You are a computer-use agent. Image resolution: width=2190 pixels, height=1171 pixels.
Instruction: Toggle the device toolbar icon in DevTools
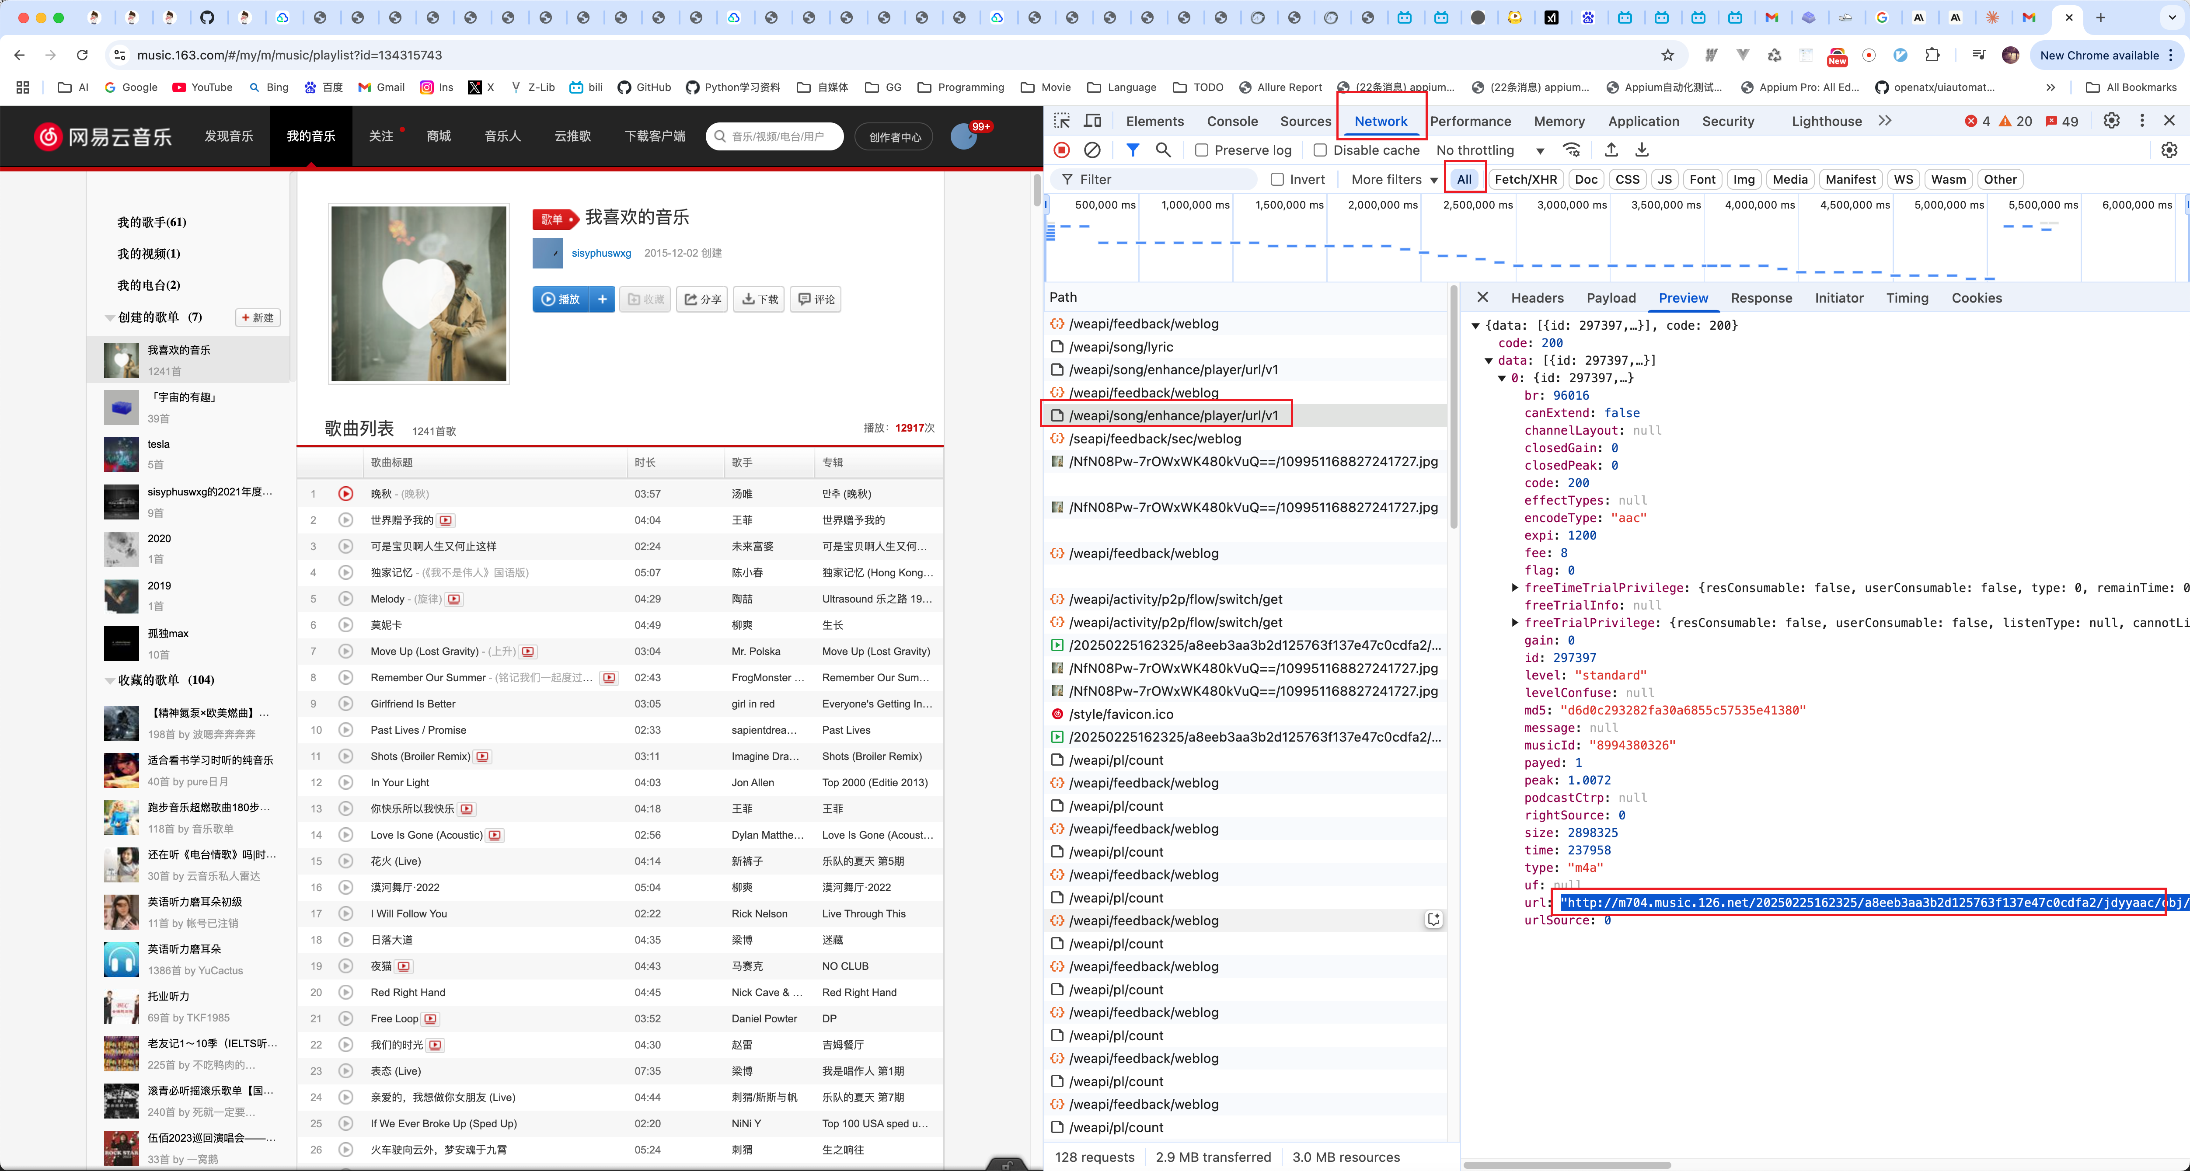(x=1093, y=121)
